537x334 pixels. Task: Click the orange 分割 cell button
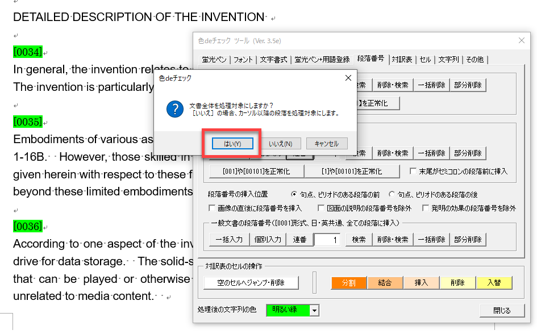[x=348, y=282]
